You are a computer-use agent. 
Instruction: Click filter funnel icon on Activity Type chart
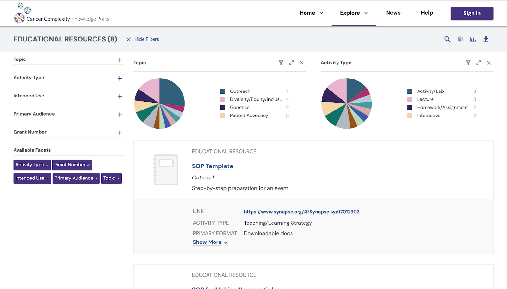[468, 63]
